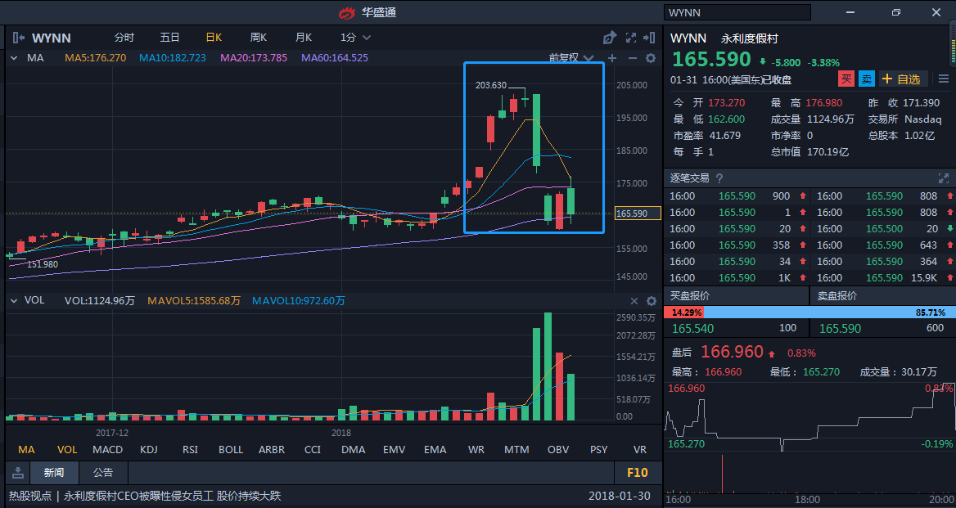Enable the ARBR indicator
Viewport: 956px width, 508px height.
271,450
